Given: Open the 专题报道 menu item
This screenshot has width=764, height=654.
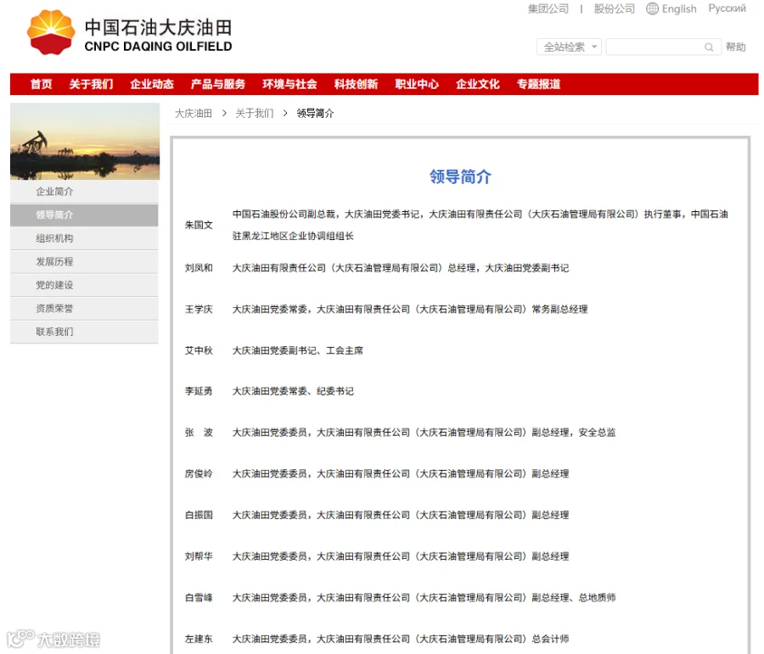Looking at the screenshot, I should click(538, 84).
